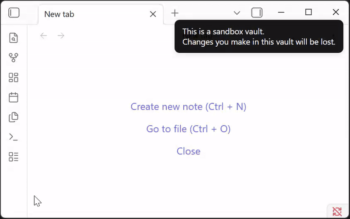Click the insert template ribbon icon
The image size is (350, 219).
pos(14,117)
